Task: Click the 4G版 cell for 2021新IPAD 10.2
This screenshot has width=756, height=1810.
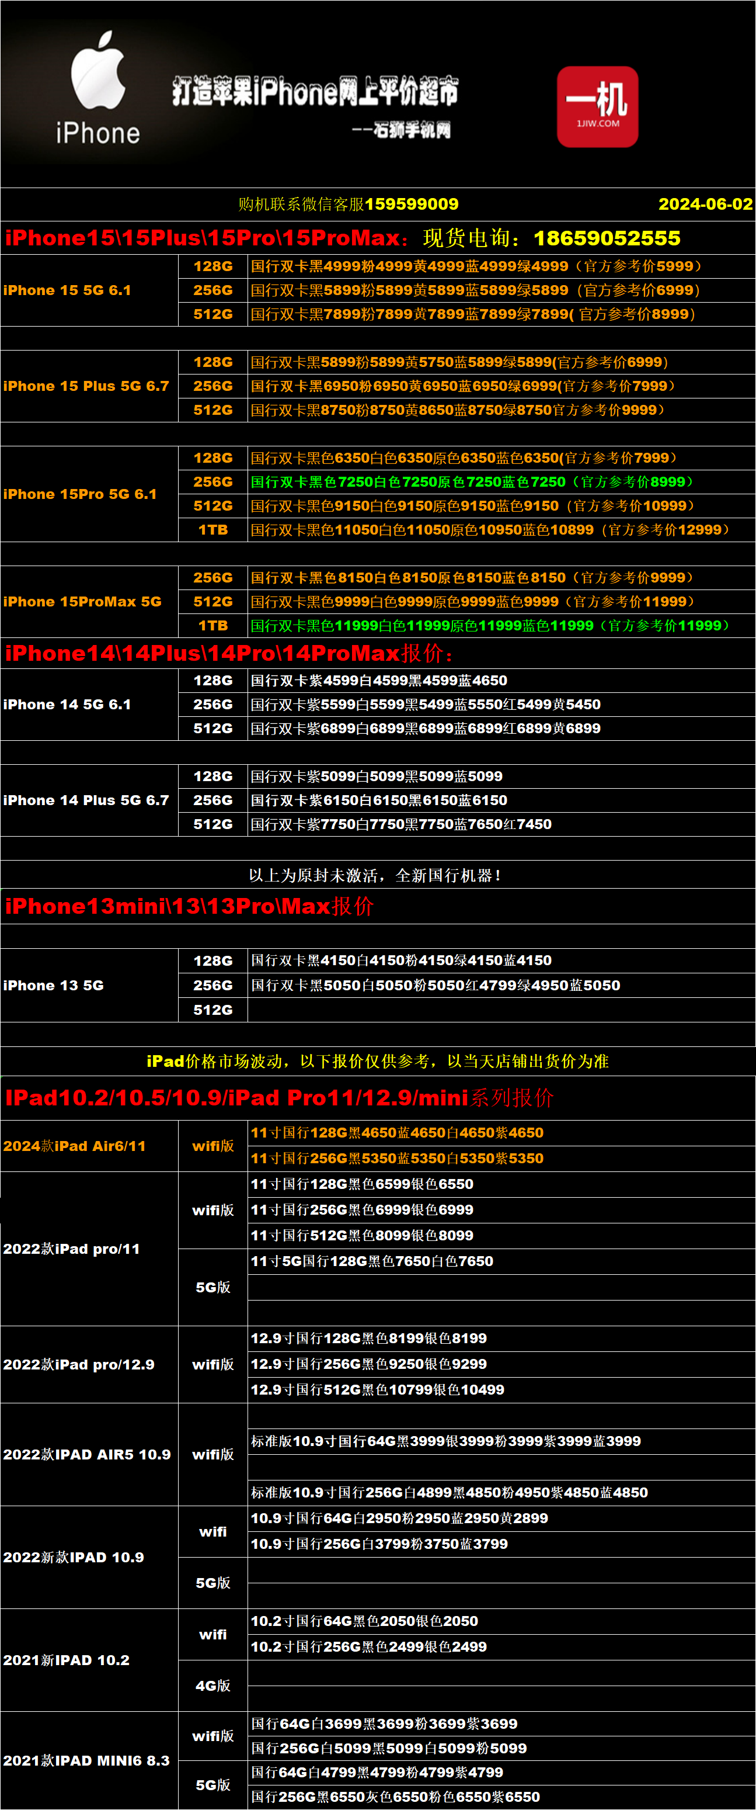Action: [212, 1686]
